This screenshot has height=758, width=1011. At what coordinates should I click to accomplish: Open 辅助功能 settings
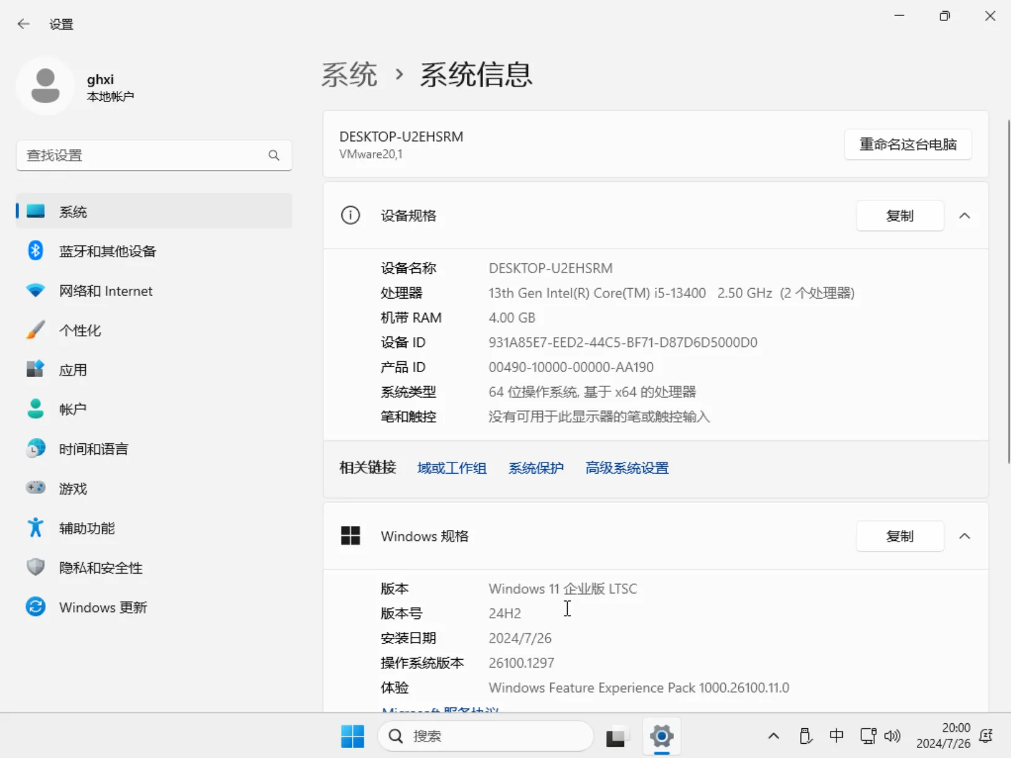point(87,527)
